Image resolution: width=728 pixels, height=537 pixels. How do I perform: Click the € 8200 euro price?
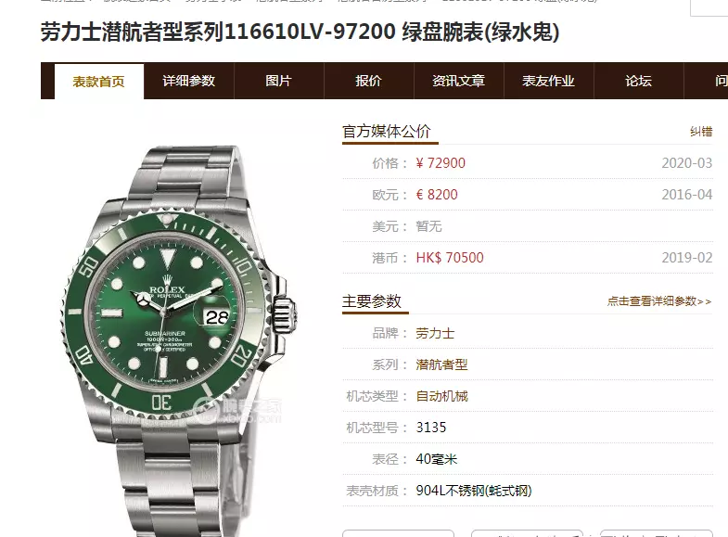pyautogui.click(x=437, y=195)
